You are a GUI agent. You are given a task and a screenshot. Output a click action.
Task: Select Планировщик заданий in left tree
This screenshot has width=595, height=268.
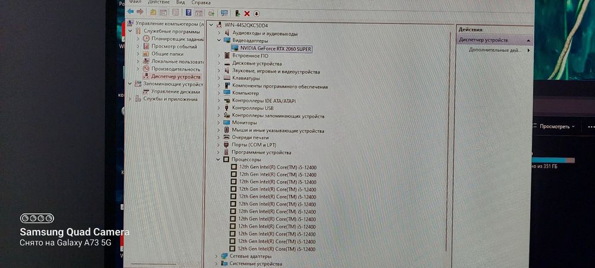coord(177,39)
